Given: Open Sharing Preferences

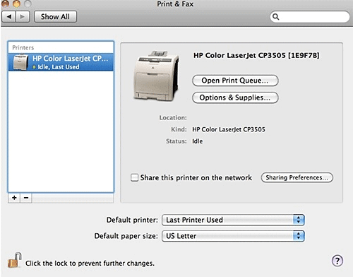Looking at the screenshot, I should point(297,177).
